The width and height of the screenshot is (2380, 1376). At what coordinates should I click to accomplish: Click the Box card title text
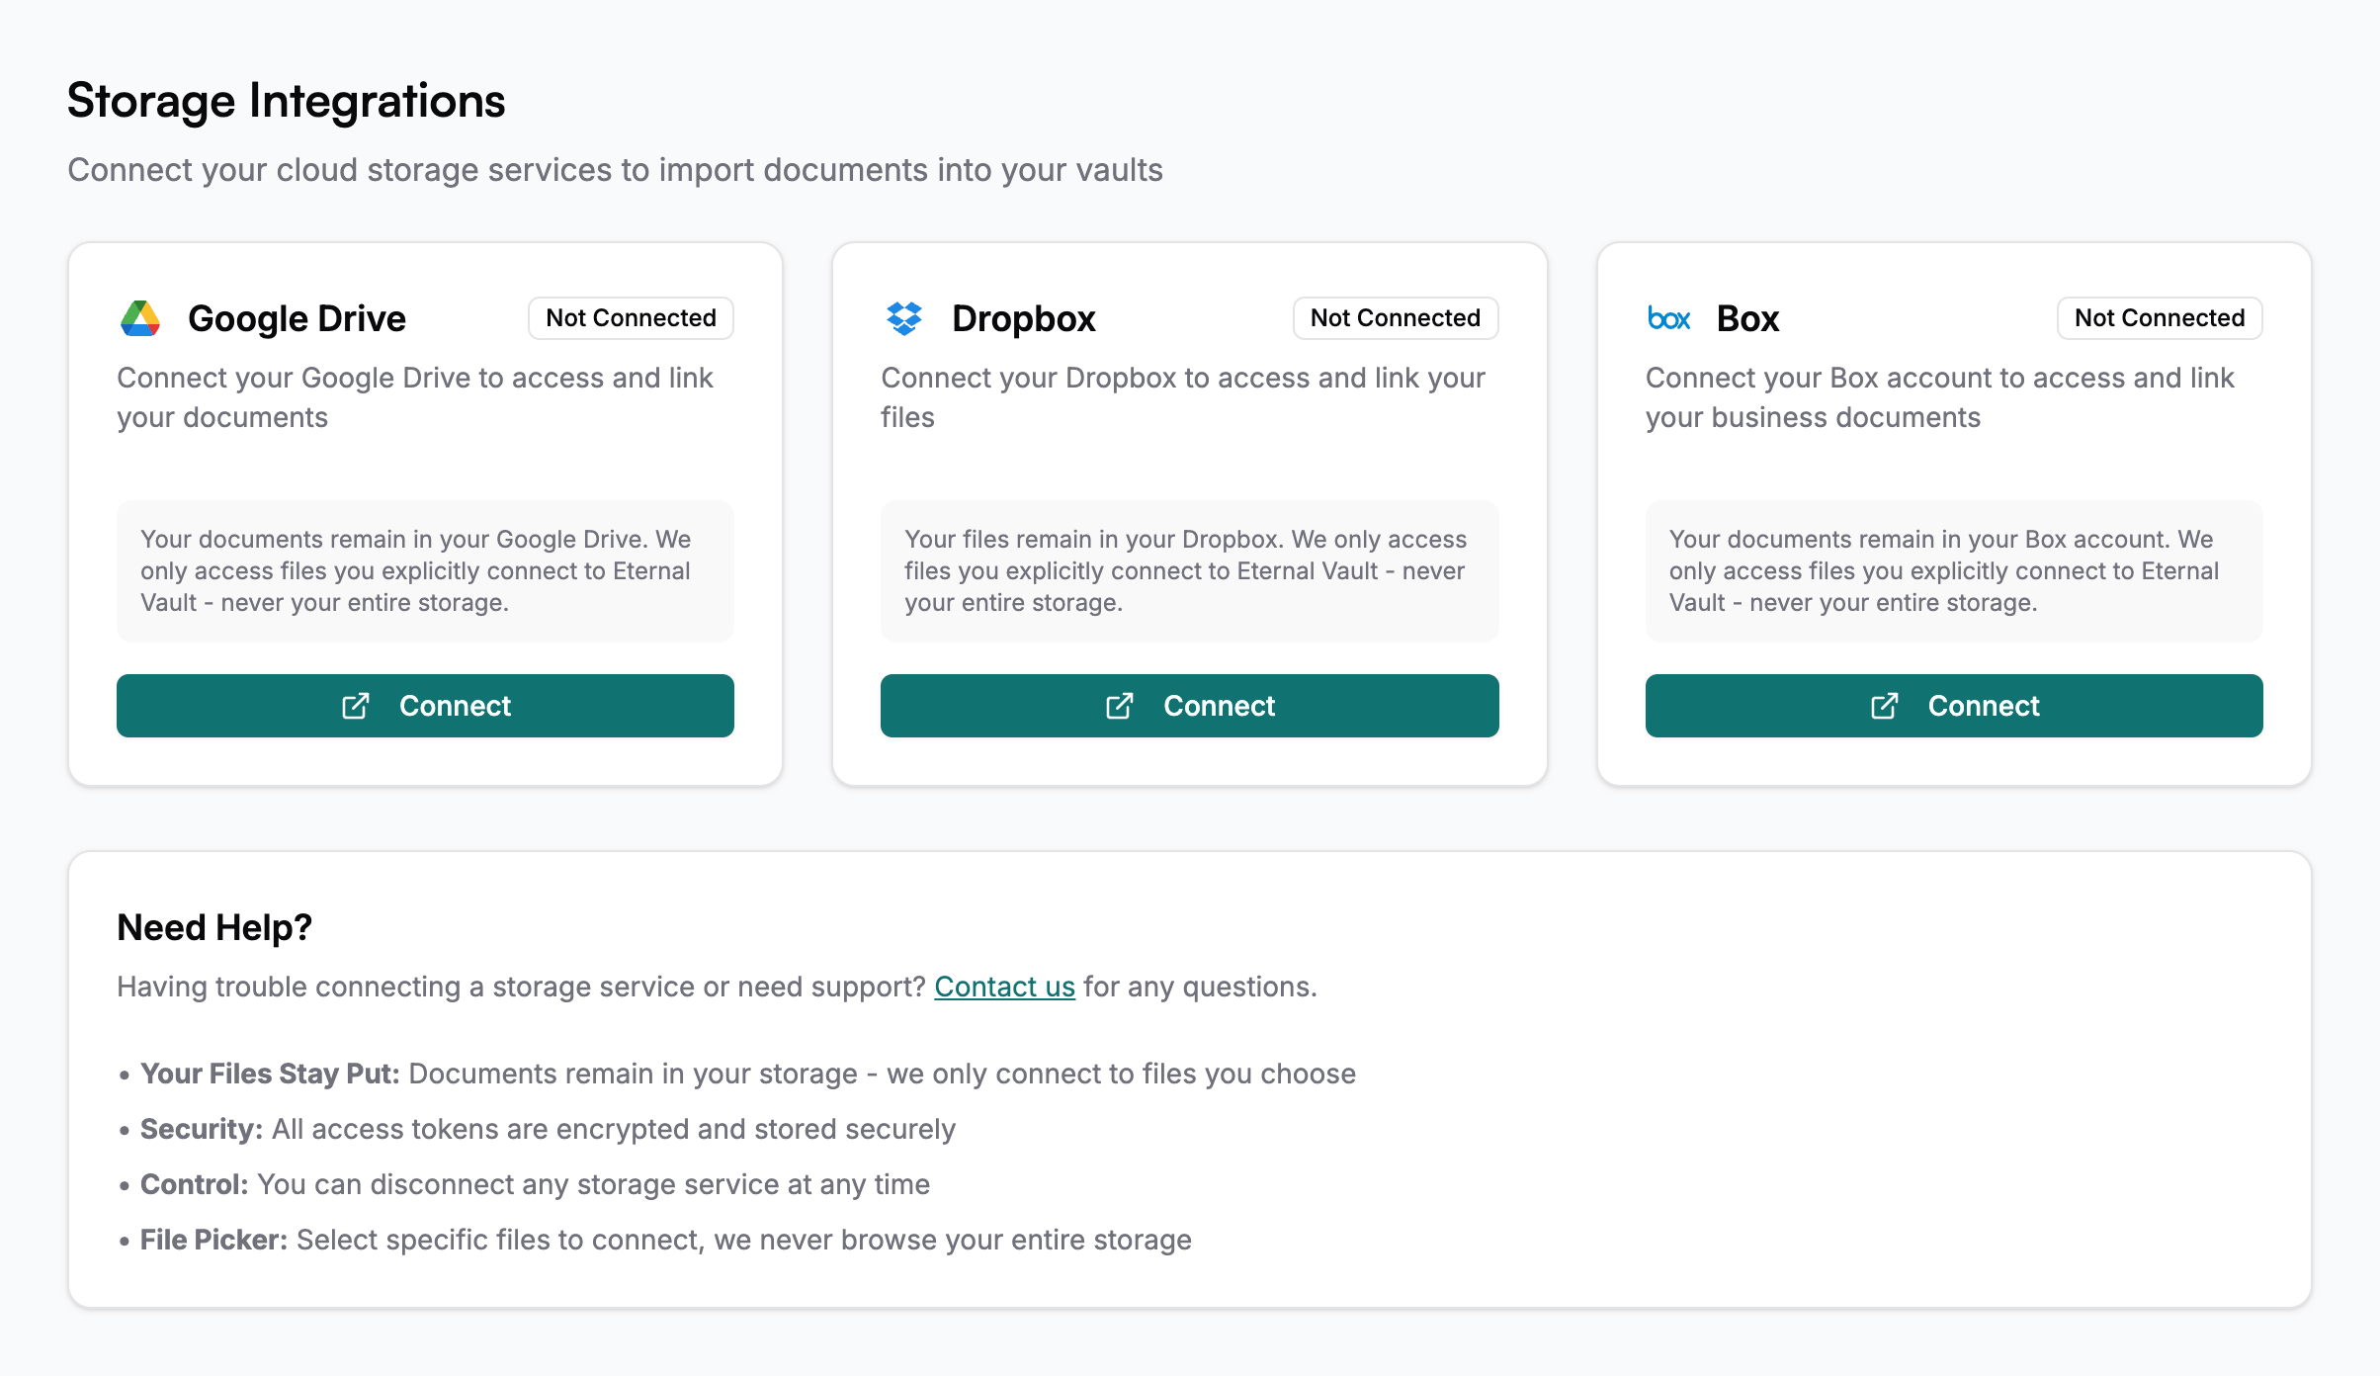pos(1747,318)
